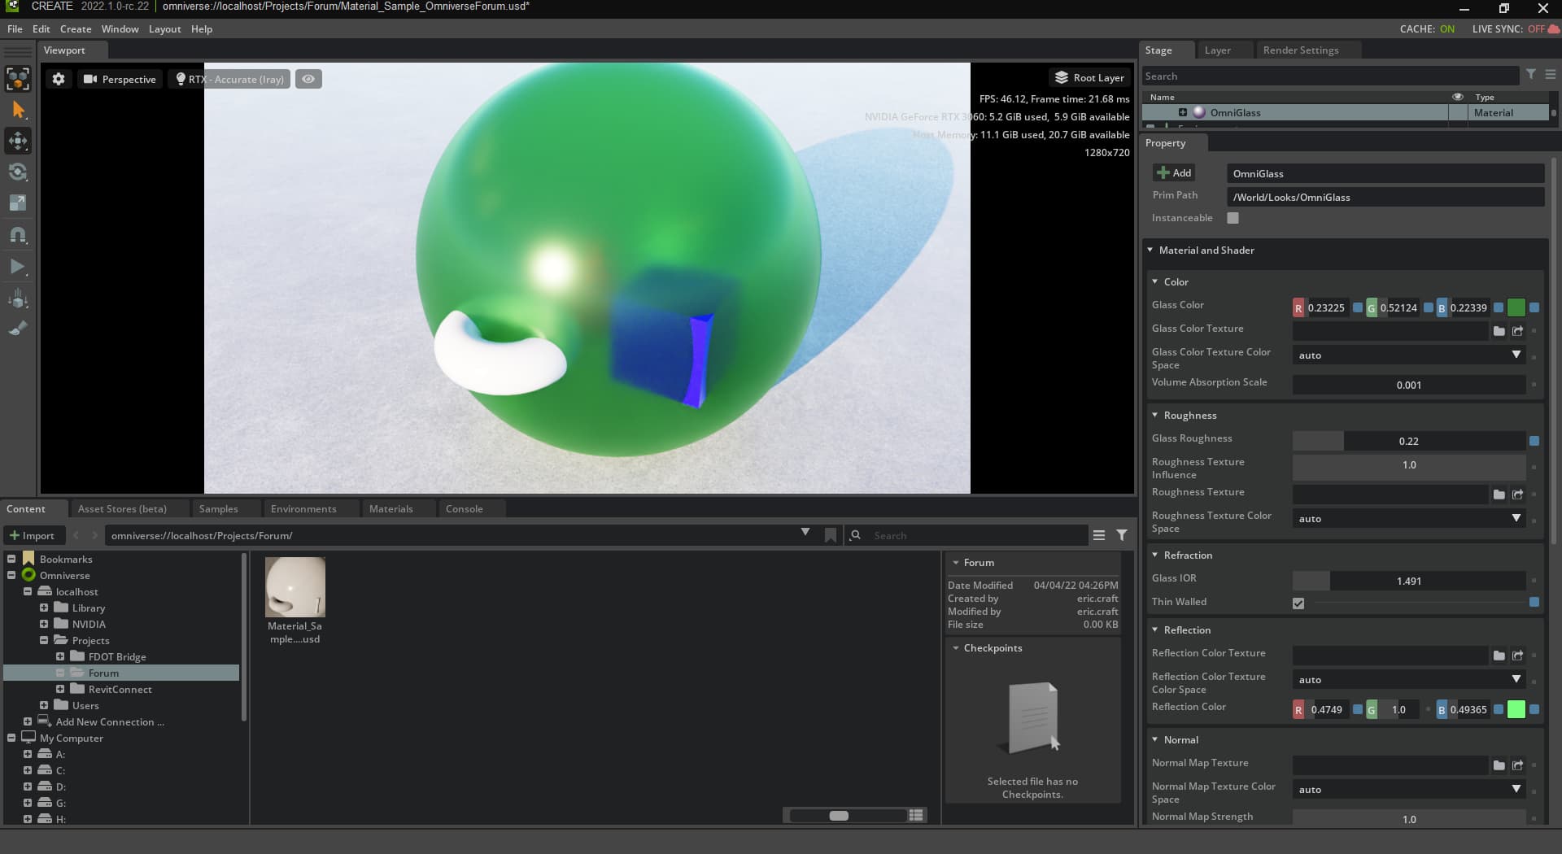This screenshot has height=854, width=1562.
Task: Open the Glass Color swatch picker
Action: [1516, 307]
